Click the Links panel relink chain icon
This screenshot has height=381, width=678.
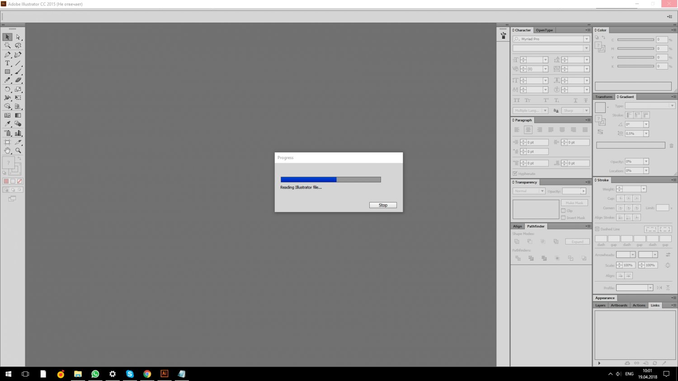coord(636,363)
